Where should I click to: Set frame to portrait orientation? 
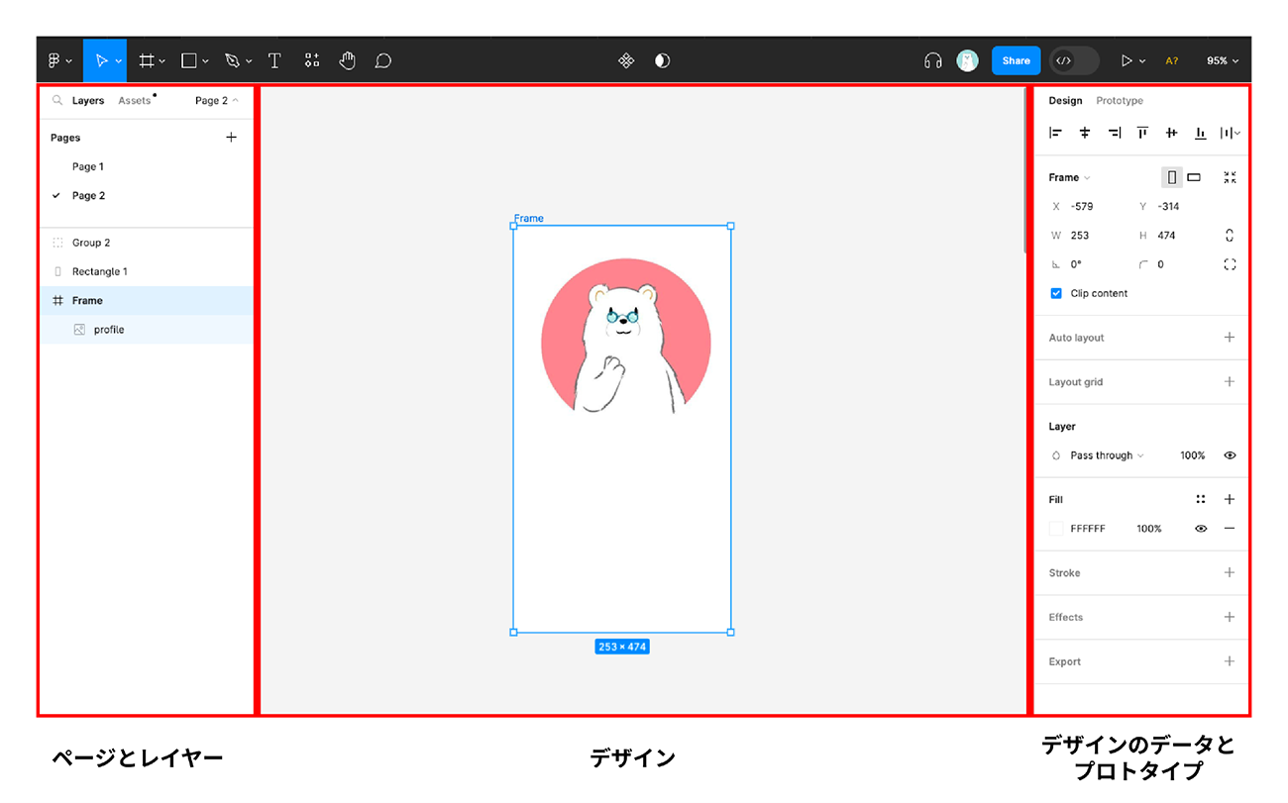coord(1172,177)
